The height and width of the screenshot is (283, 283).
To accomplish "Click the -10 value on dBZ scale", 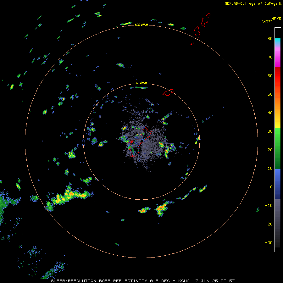I will coord(269,206).
